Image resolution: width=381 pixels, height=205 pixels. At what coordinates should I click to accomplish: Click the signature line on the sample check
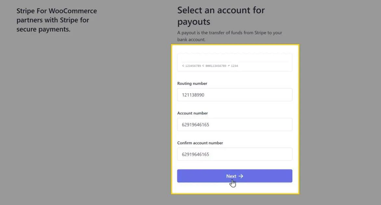264,62
